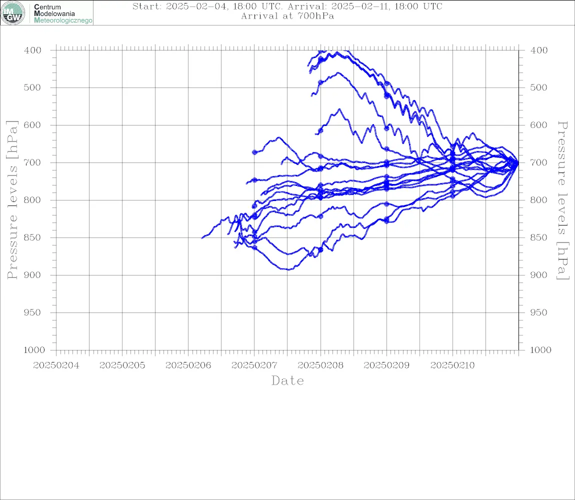Click the right axis 700 label
The image size is (575, 500).
click(539, 162)
